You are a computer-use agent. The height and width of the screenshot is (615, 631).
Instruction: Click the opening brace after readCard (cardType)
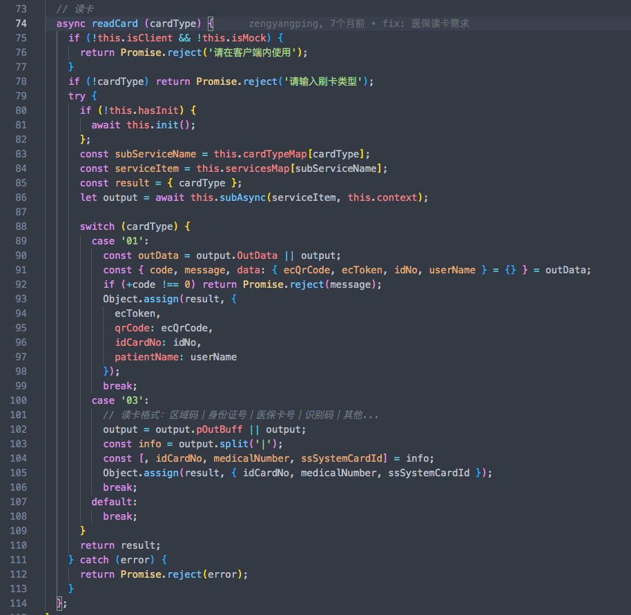[211, 23]
